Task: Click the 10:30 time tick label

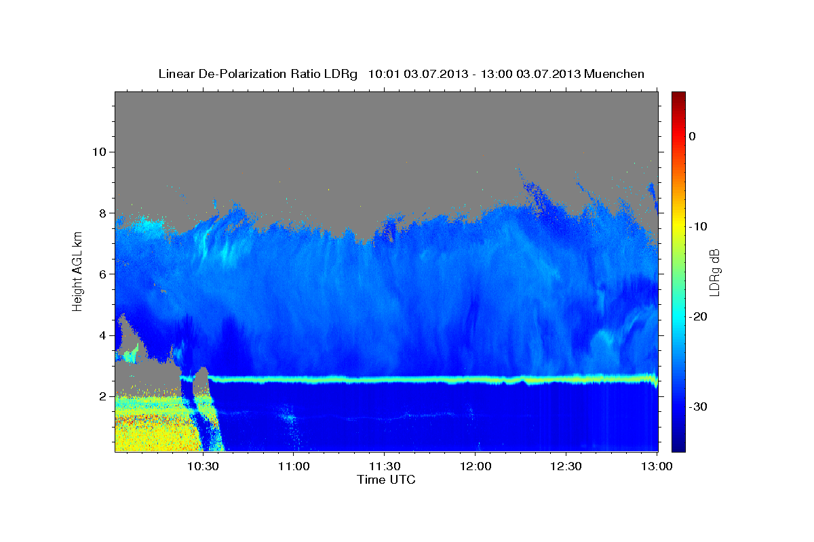Action: 203,467
